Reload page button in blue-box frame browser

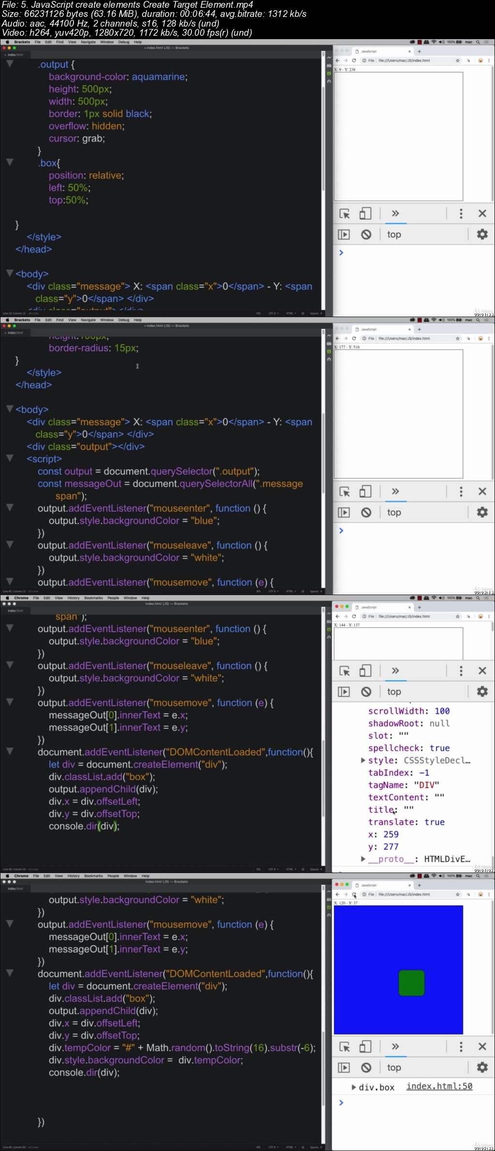click(354, 895)
